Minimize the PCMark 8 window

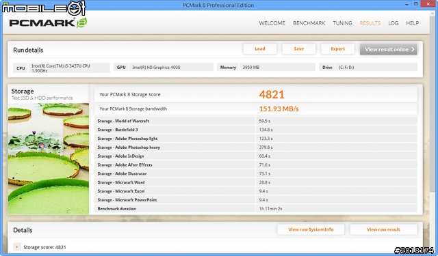(x=407, y=4)
